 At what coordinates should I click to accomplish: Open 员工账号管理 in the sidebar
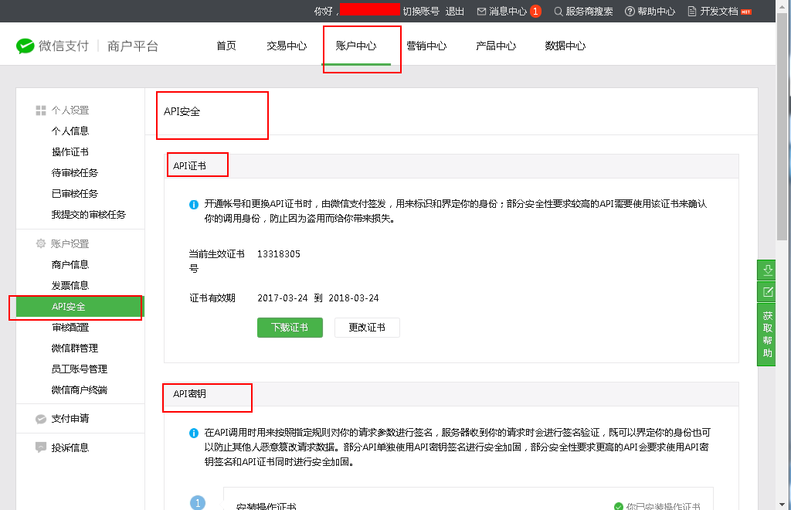click(x=80, y=369)
